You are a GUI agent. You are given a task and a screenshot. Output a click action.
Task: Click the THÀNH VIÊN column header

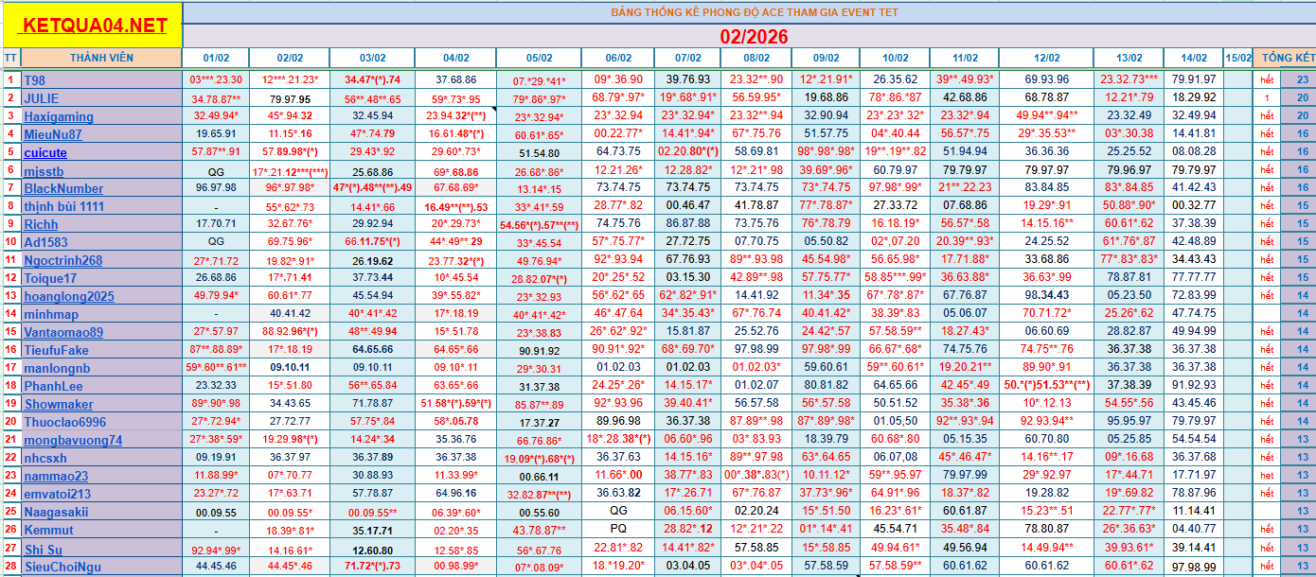point(101,58)
